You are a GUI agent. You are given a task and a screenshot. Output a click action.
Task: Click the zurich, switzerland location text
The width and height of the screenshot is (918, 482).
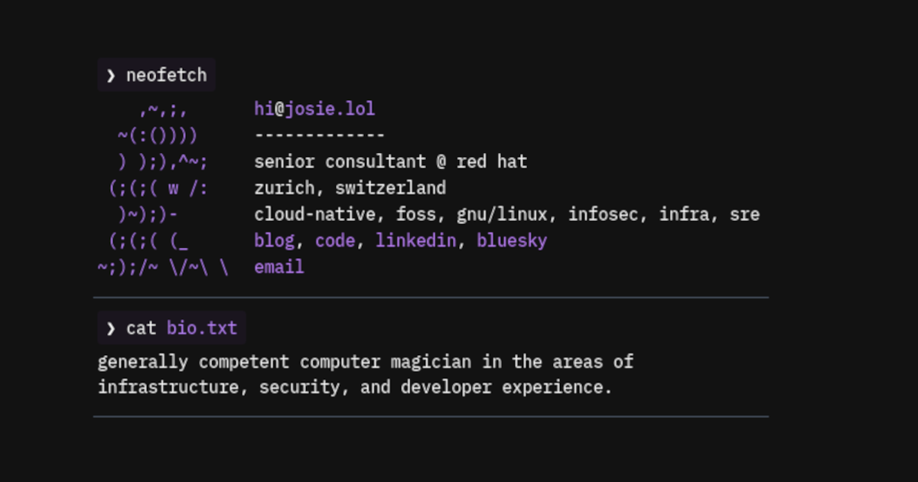[350, 188]
